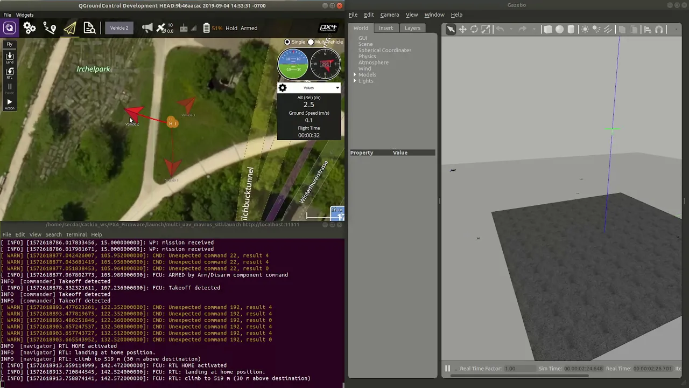Select Wind in world tree
Viewport: 689px width, 388px height.
tap(364, 68)
